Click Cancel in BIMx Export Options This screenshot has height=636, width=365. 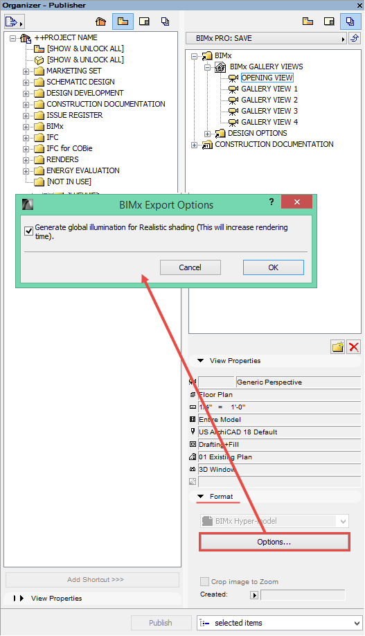(x=190, y=267)
